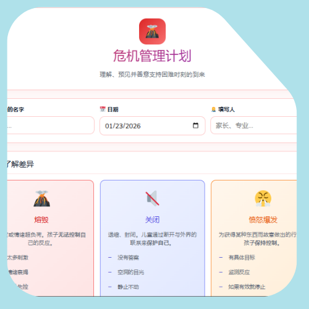309x309 pixels.
Task: Click the 有具体目标 list item
Action: coord(242,258)
